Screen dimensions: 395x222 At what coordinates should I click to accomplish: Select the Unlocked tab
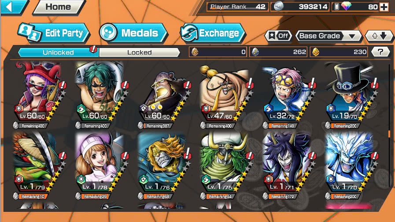tap(58, 52)
